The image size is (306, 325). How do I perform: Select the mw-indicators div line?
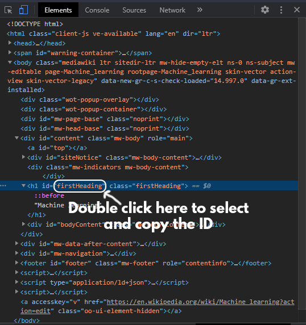108,167
